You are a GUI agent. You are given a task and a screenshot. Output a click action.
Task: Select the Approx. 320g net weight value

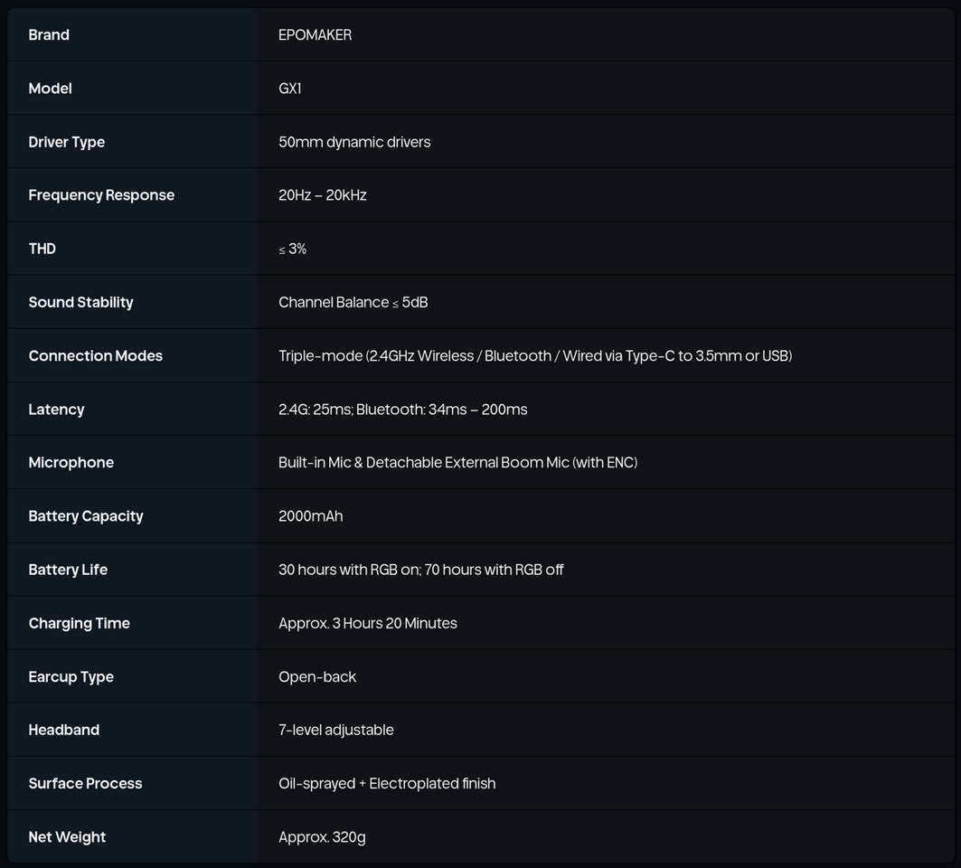tap(322, 837)
